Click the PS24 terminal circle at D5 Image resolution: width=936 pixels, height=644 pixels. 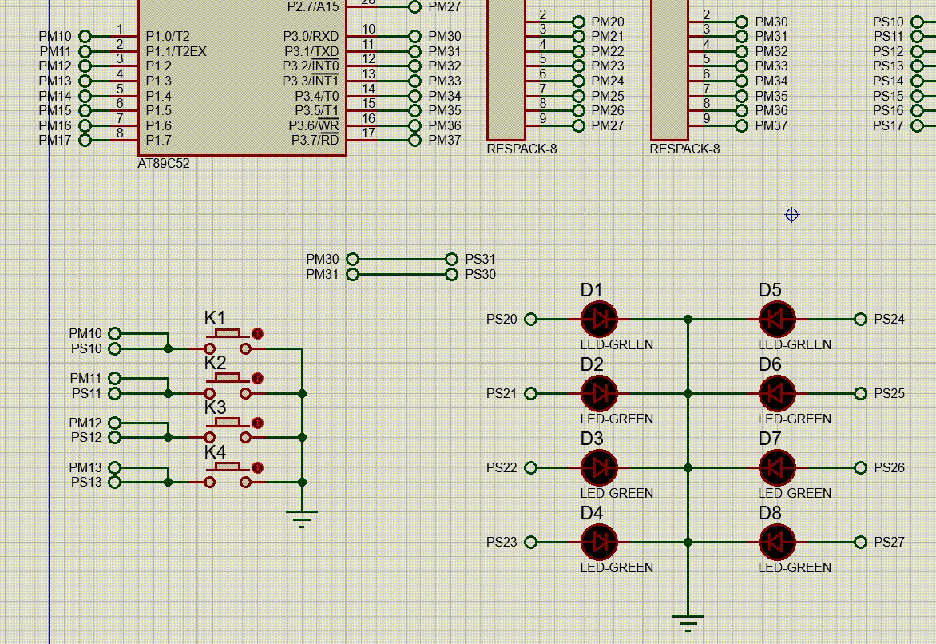point(860,319)
